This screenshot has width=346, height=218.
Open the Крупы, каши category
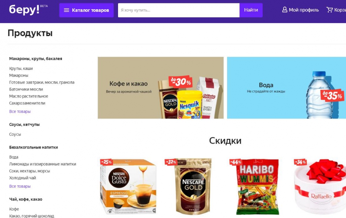click(21, 68)
